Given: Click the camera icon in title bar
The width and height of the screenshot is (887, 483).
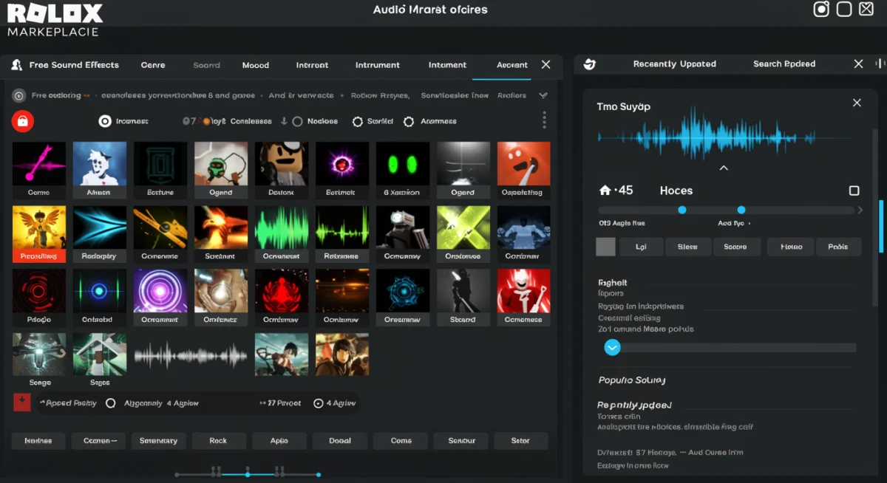Looking at the screenshot, I should point(821,10).
